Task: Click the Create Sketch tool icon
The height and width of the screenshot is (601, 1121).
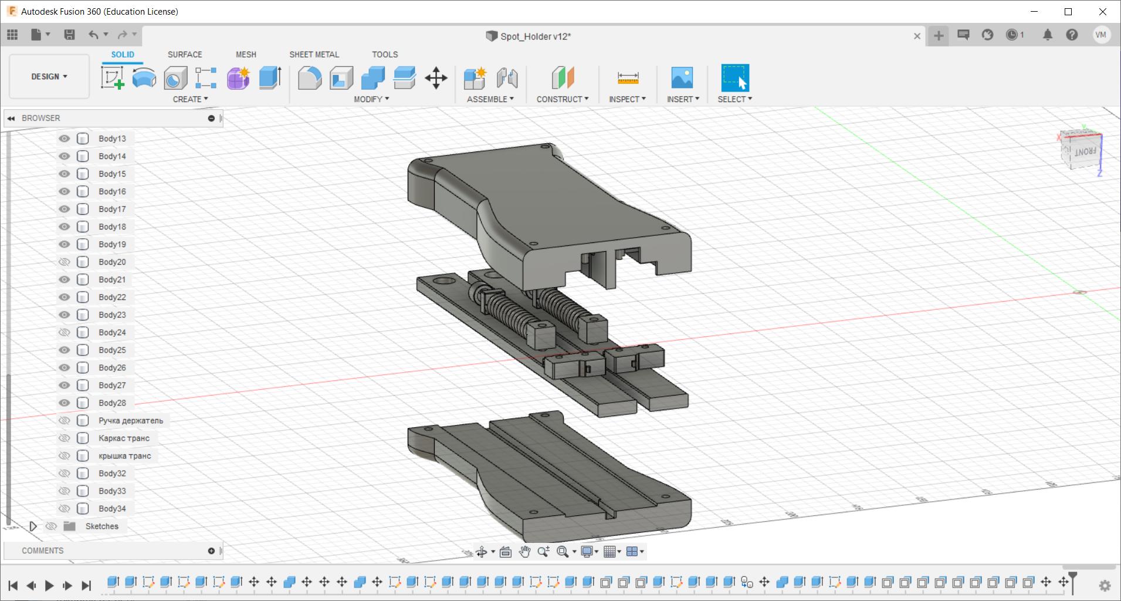Action: pyautogui.click(x=112, y=77)
